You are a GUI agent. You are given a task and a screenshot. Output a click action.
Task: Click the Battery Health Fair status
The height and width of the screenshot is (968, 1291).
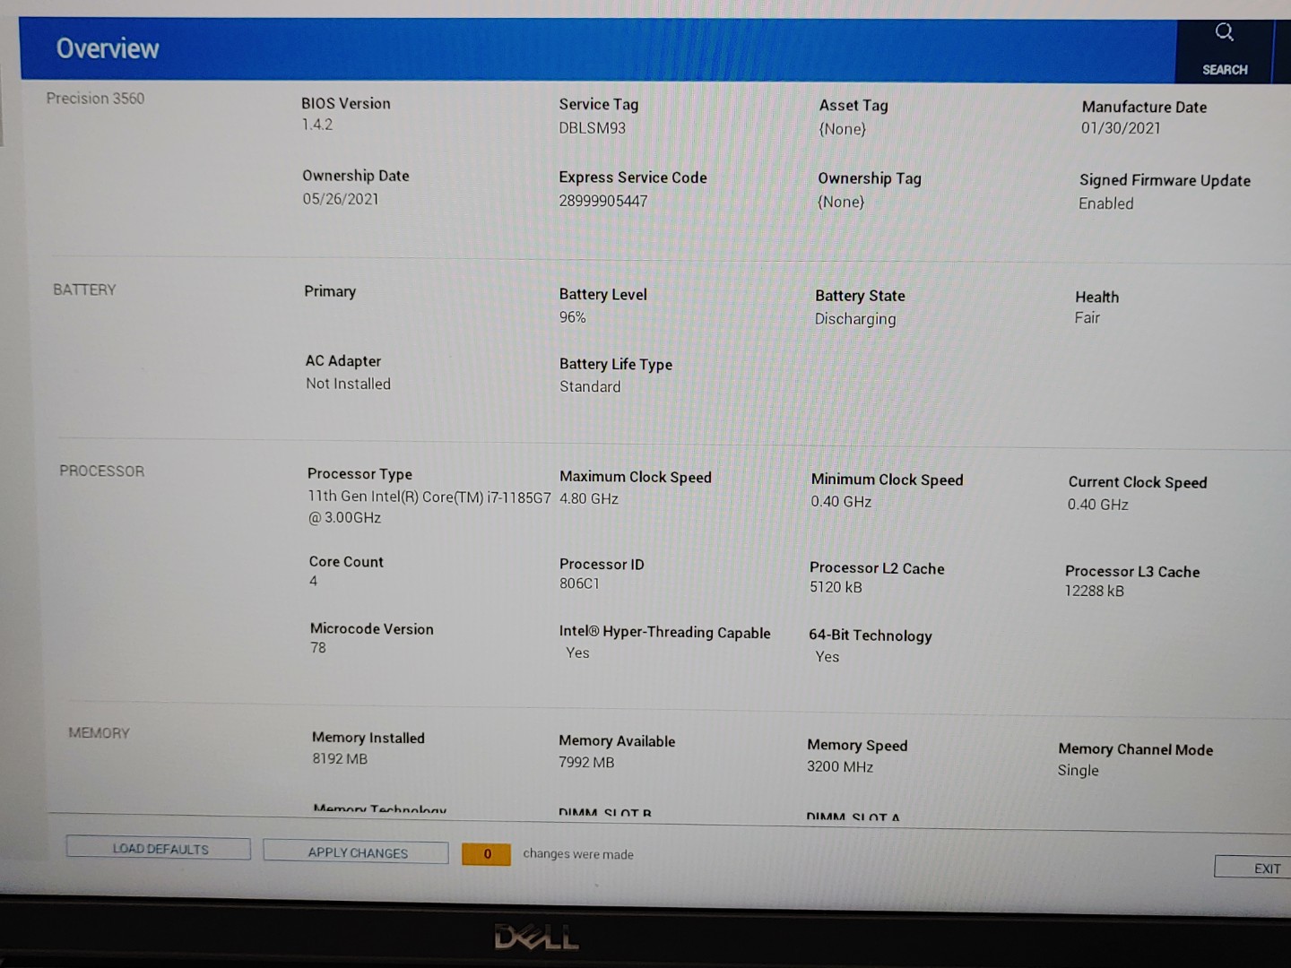[1087, 318]
